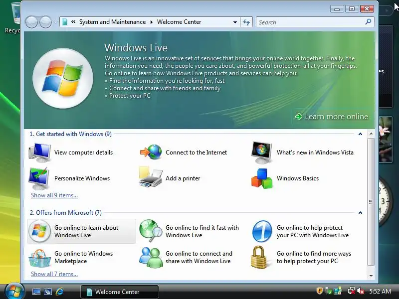The width and height of the screenshot is (399, 299).
Task: Expand the System and Maintenance breadcrumb arrow
Action: tap(152, 22)
